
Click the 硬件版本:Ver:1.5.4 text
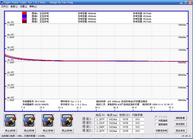click(71, 101)
